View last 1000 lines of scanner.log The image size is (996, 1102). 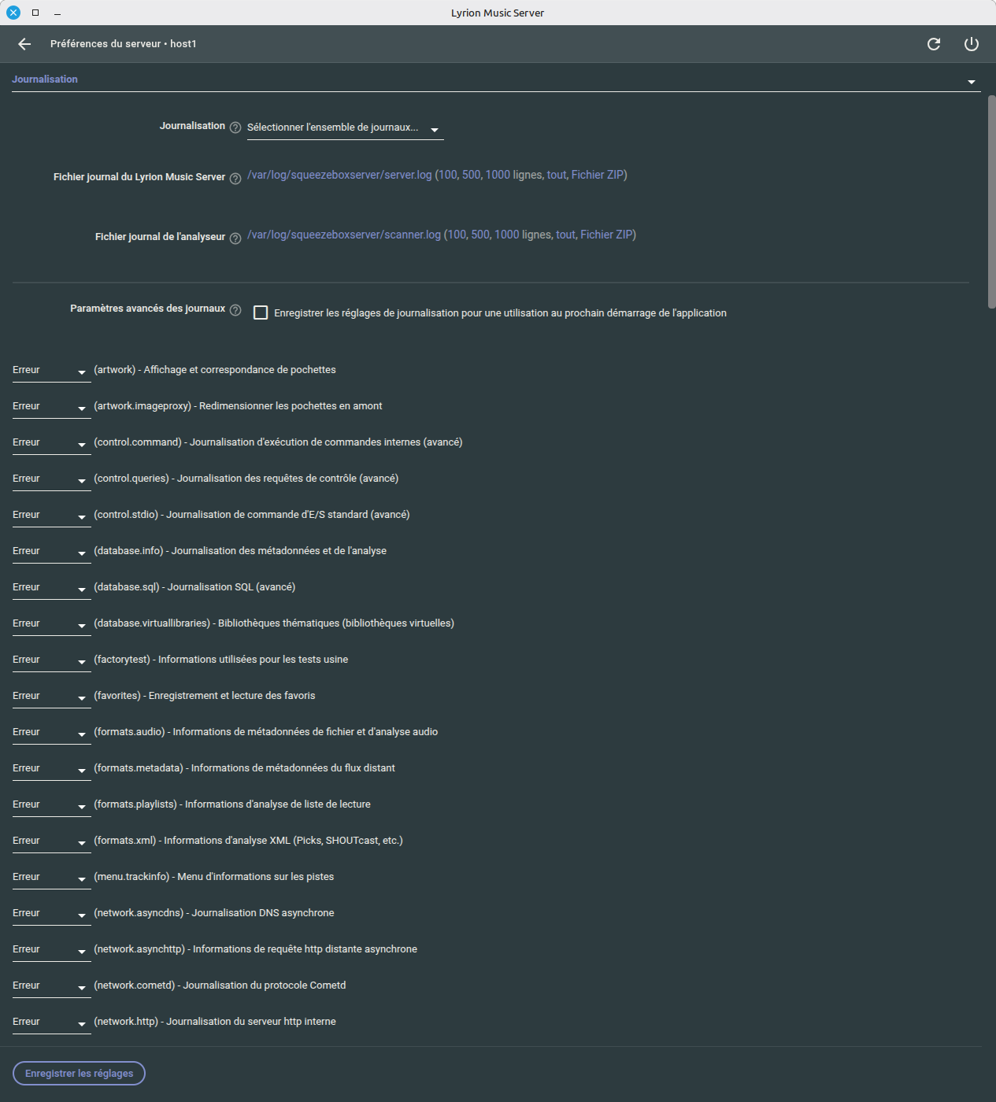[507, 235]
